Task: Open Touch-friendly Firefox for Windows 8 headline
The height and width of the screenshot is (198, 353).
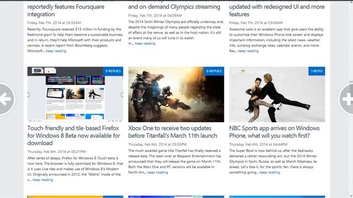Action: pyautogui.click(x=74, y=136)
